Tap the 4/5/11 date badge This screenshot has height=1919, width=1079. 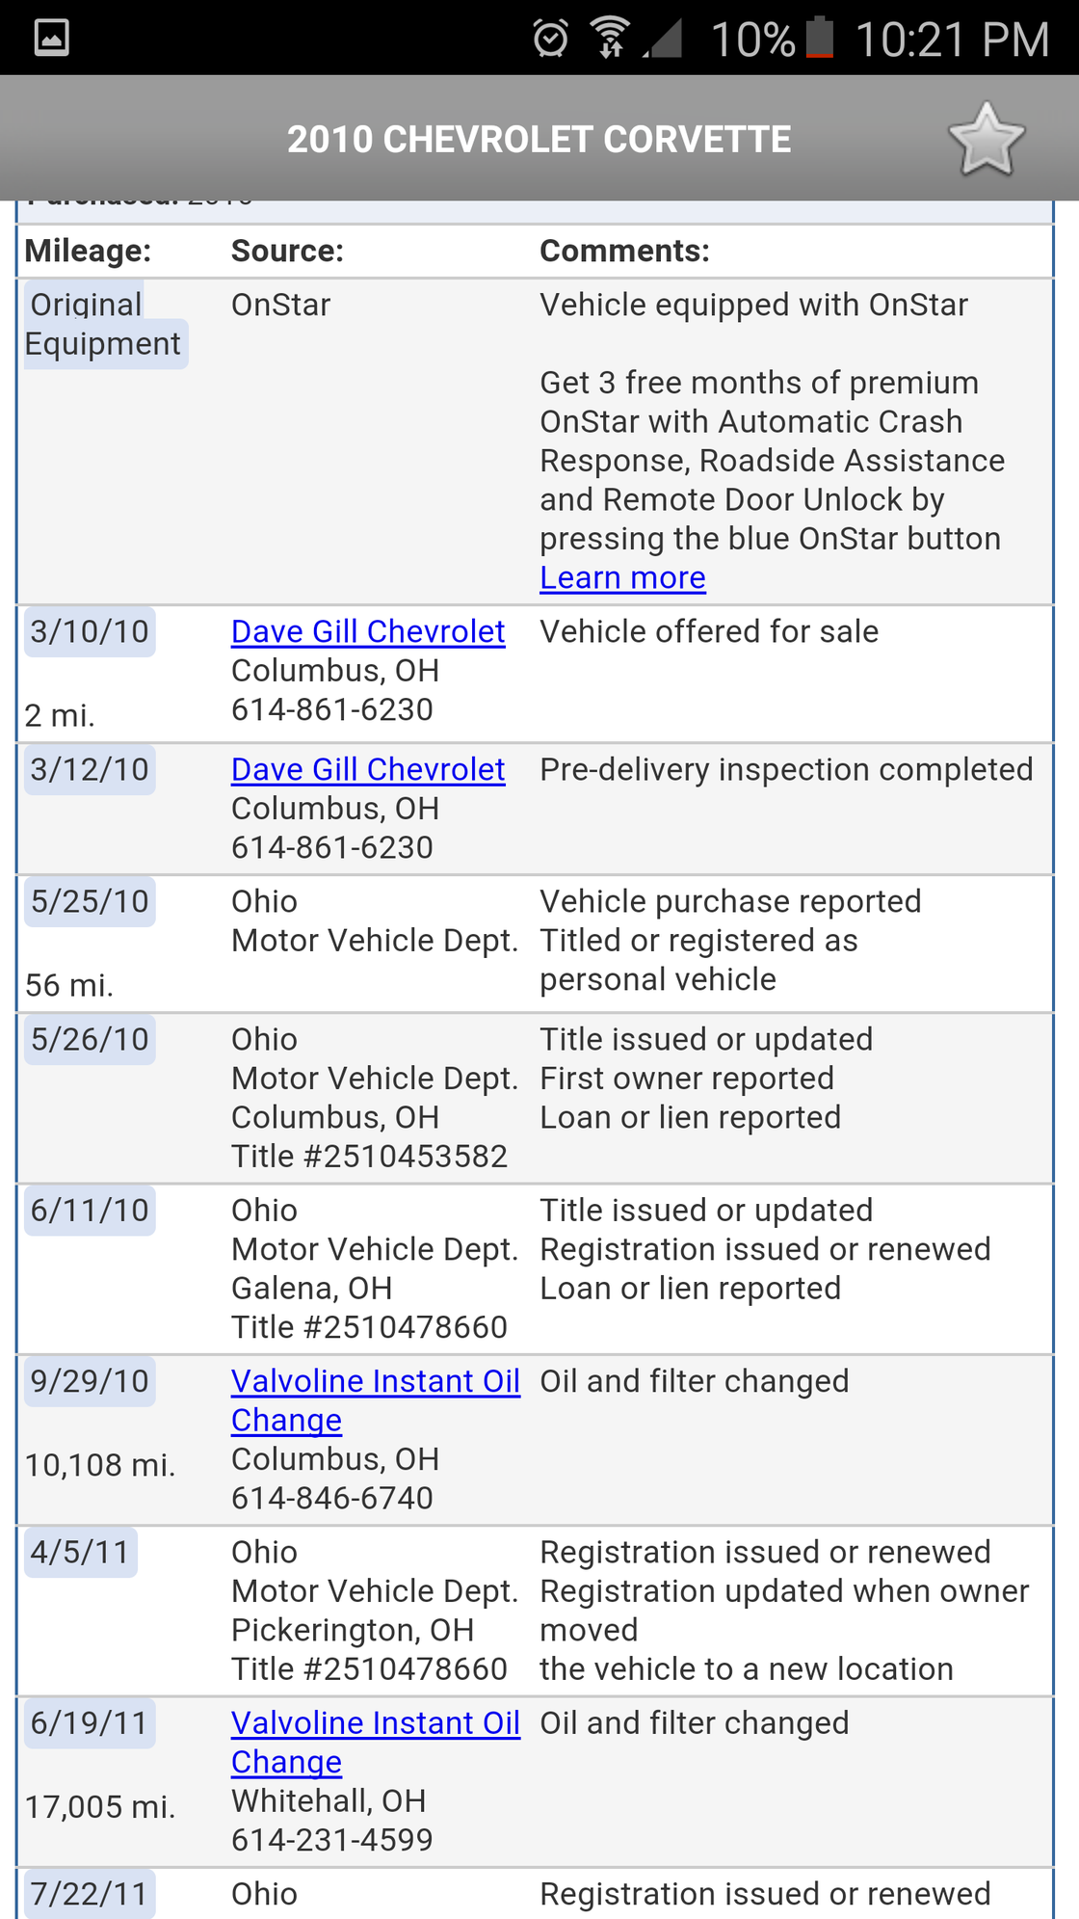coord(80,1553)
